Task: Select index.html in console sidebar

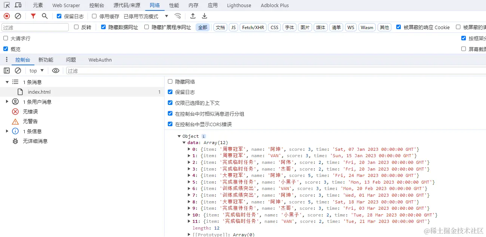Action: (82, 92)
